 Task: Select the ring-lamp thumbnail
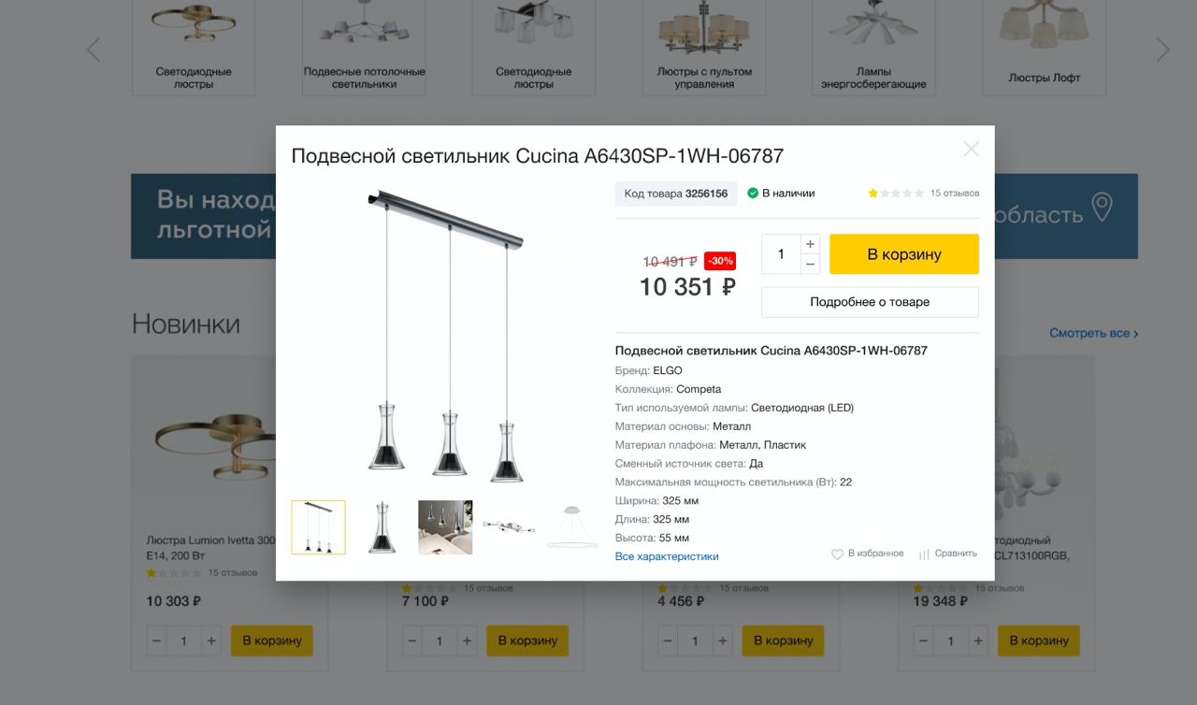[x=572, y=527]
